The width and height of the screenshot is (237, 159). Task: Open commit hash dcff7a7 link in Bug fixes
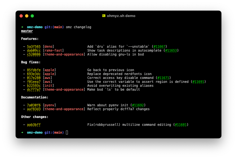point(34,90)
